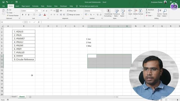Click AutoSum
This screenshot has height=101, width=180.
[150, 10]
